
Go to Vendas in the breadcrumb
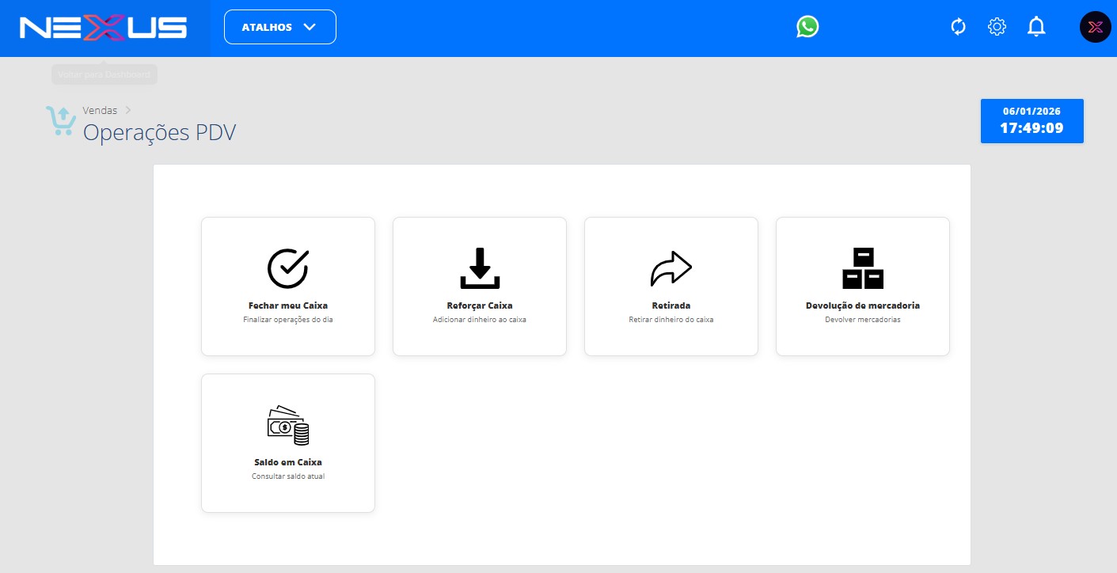(x=100, y=111)
